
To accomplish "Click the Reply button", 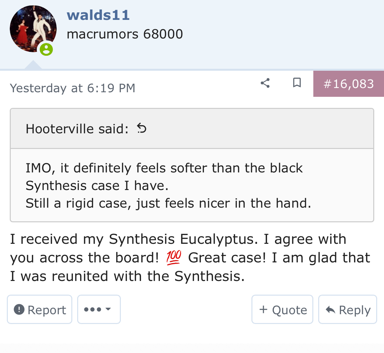I will pyautogui.click(x=348, y=309).
